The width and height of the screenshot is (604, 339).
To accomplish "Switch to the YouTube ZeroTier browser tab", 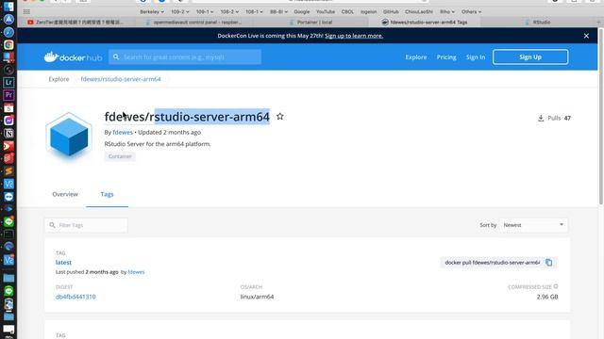I will (x=75, y=23).
